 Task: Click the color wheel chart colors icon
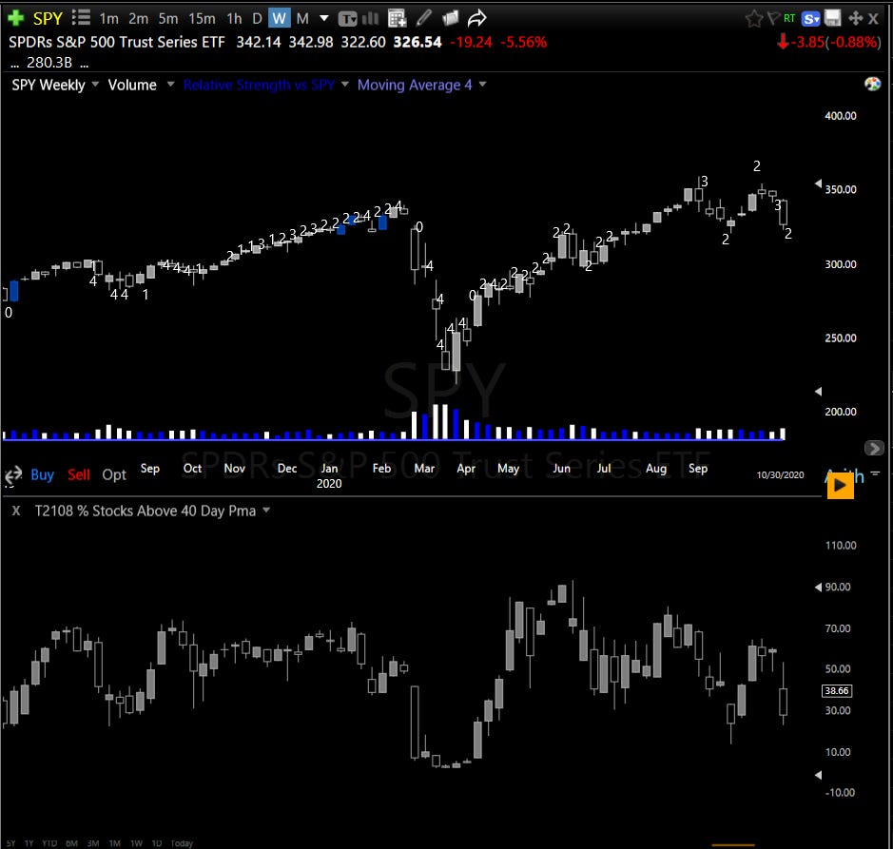click(x=872, y=85)
